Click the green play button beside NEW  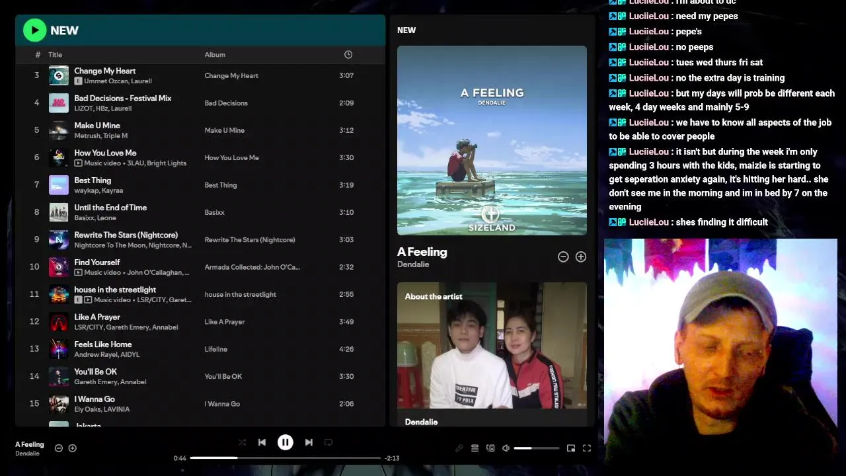coord(34,30)
